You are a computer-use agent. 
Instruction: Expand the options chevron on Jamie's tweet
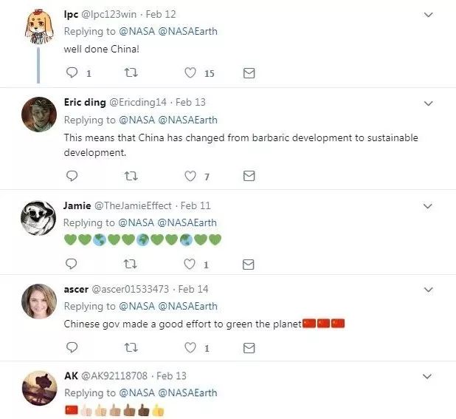click(x=427, y=206)
